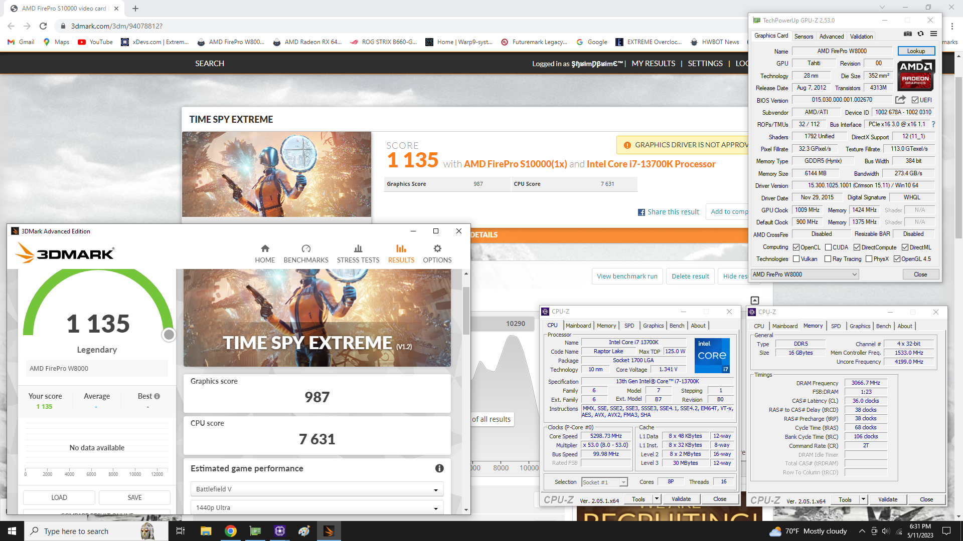
Task: Click the Delete result button
Action: (x=690, y=277)
